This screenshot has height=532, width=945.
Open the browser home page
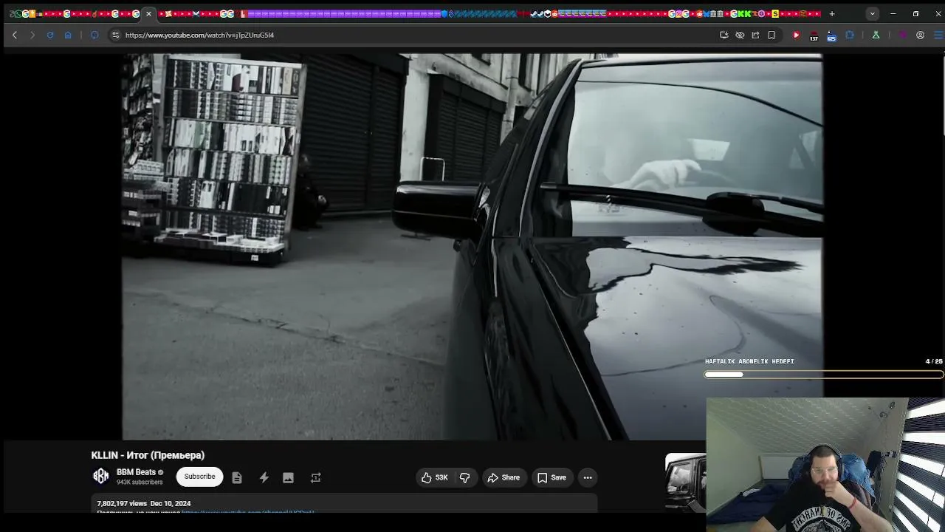click(68, 35)
